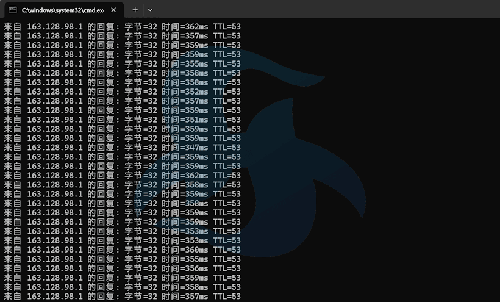
Task: Click the reply line showing 347ms
Action: pos(122,148)
